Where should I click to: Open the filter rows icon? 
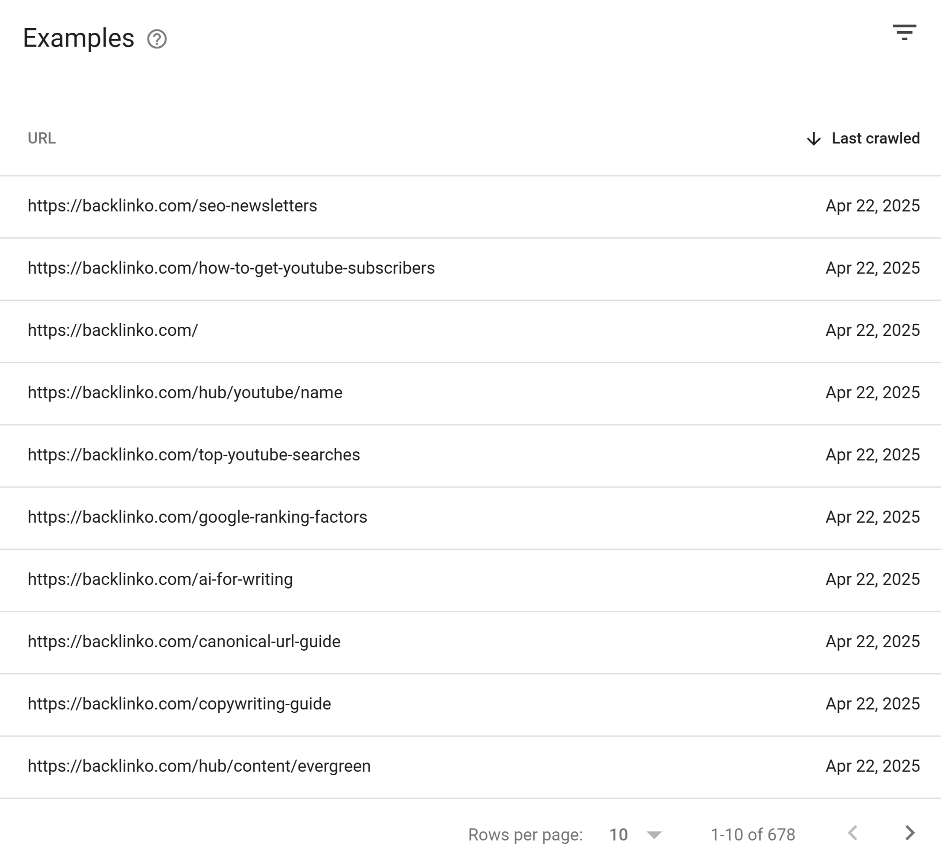click(904, 32)
